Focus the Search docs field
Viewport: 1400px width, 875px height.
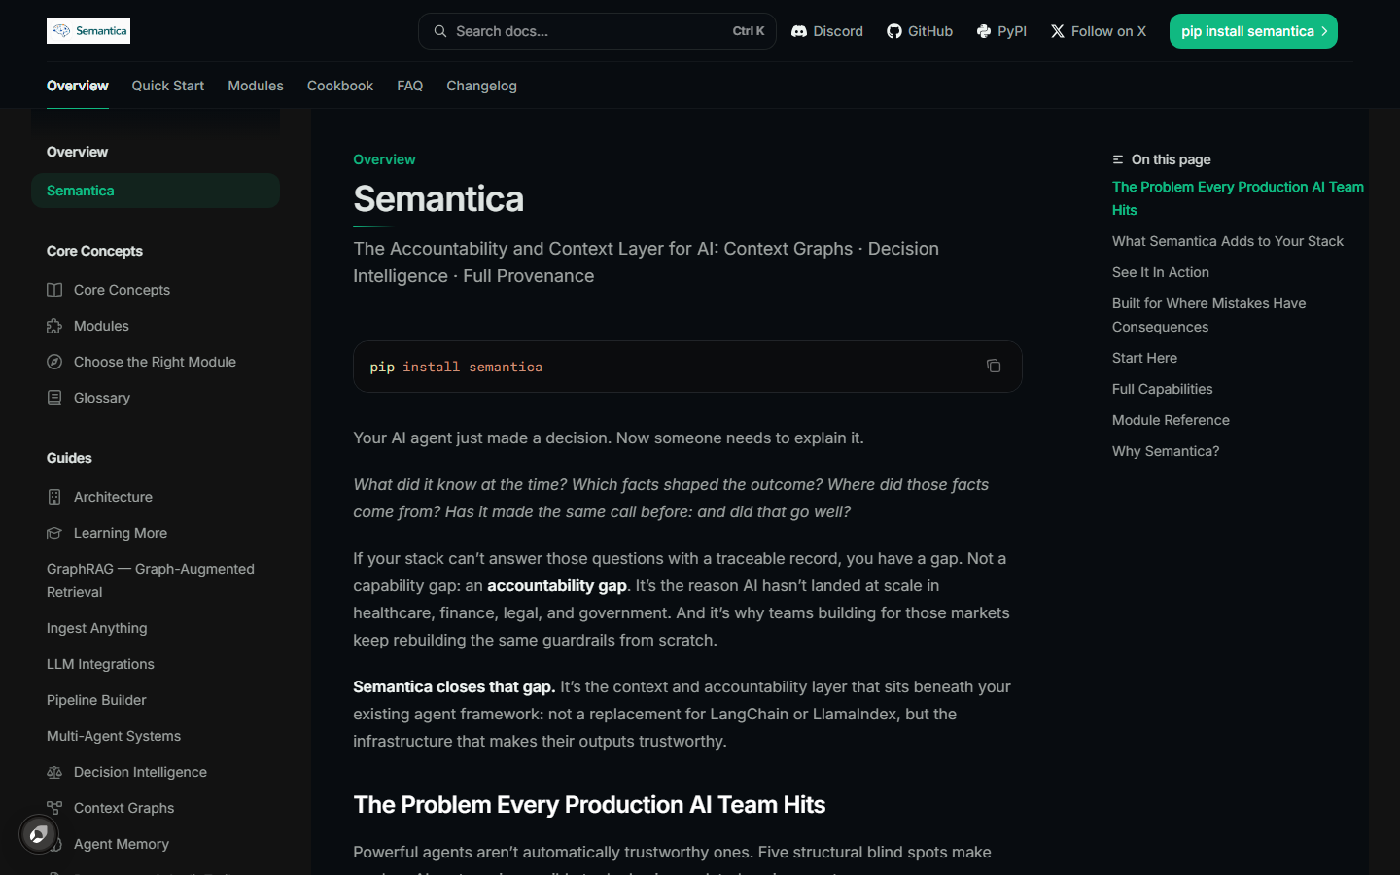(597, 31)
